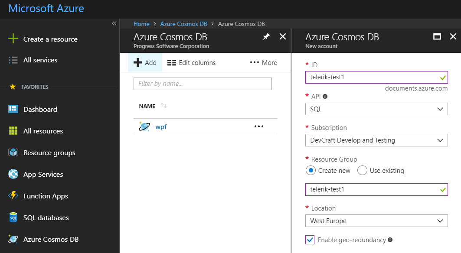Viewport: 461px width, 253px height.
Task: Open the All services list icon
Action: tap(13, 60)
